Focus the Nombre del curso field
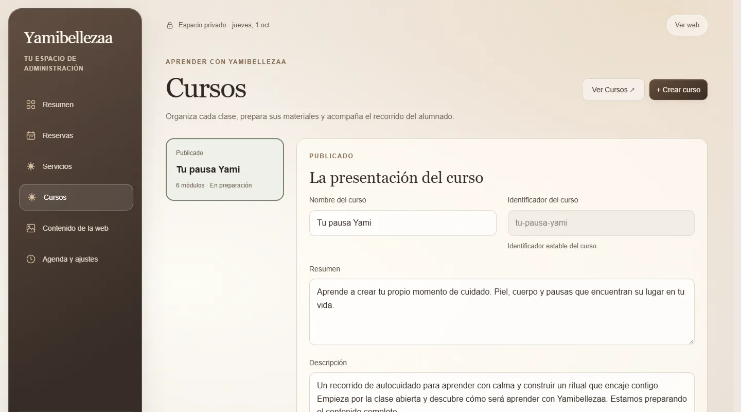The width and height of the screenshot is (741, 412). (x=403, y=223)
